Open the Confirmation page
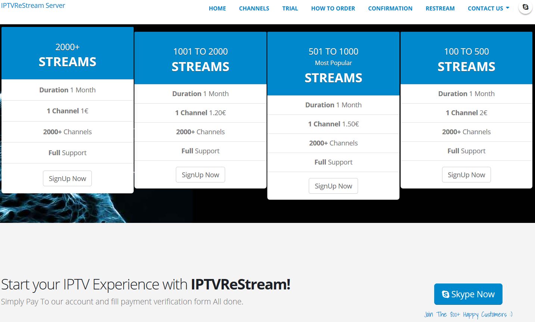Viewport: 535px width, 322px height. 390,8
